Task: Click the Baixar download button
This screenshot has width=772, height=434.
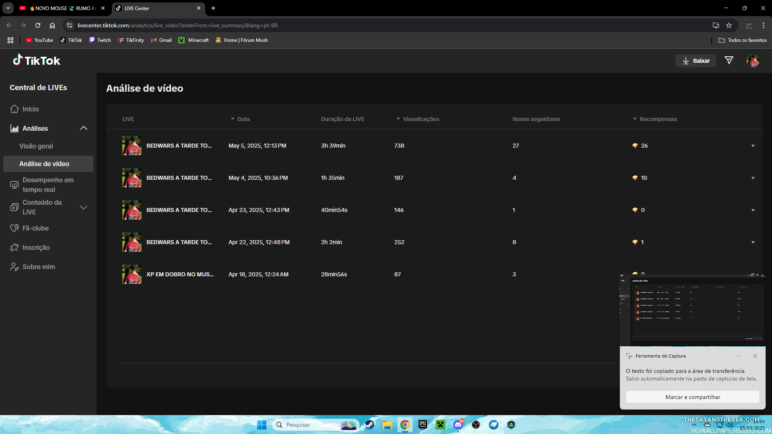Action: click(x=696, y=61)
